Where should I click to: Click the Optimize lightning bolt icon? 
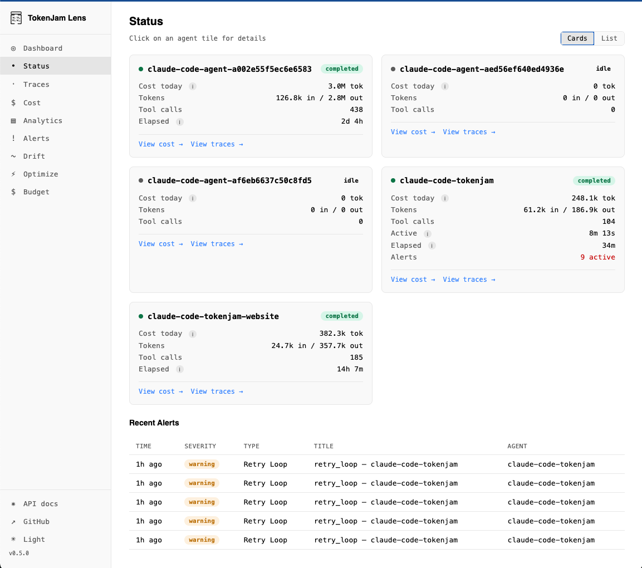[x=13, y=174]
